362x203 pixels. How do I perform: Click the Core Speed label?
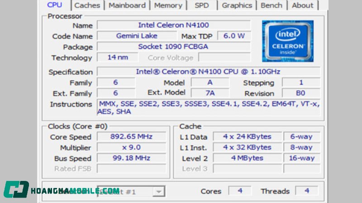(x=71, y=137)
